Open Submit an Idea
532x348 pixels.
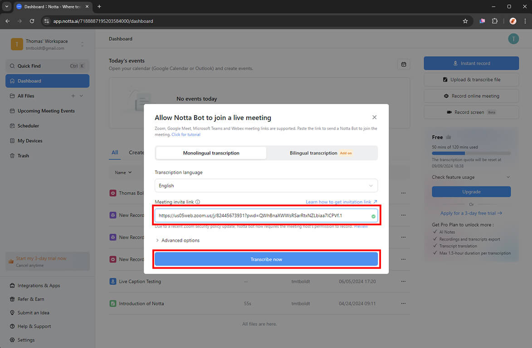coord(33,313)
